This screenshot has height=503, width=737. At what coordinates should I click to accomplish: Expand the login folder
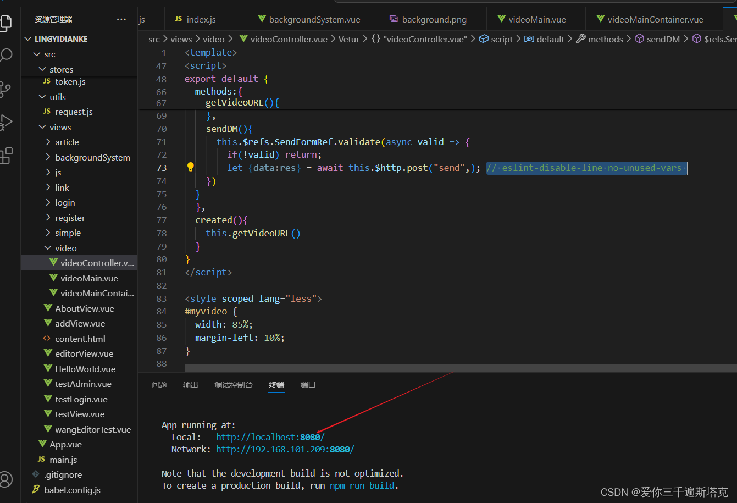pos(64,202)
